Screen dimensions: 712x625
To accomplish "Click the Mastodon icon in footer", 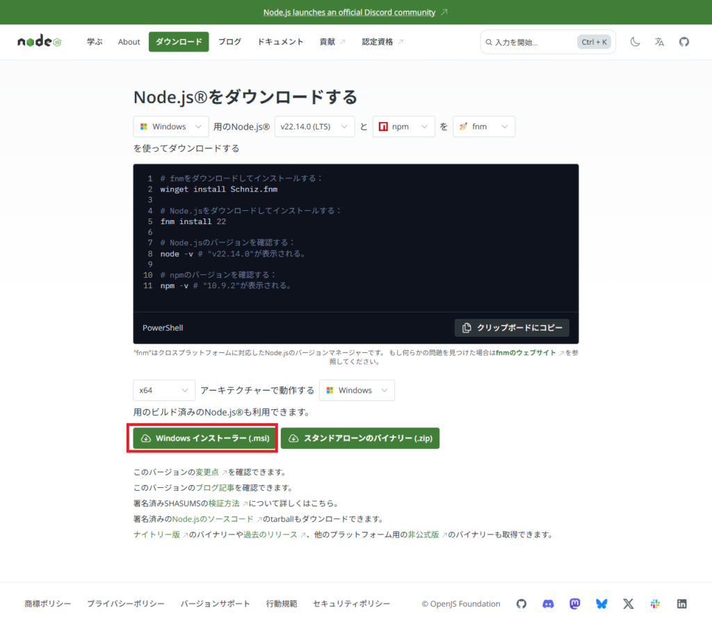I will tap(575, 603).
